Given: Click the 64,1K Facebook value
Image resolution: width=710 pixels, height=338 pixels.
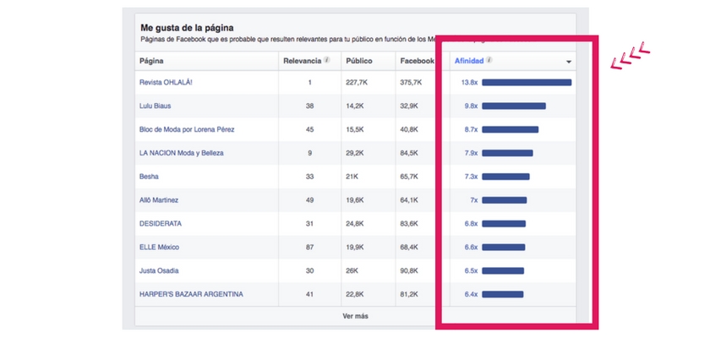Looking at the screenshot, I should click(409, 200).
